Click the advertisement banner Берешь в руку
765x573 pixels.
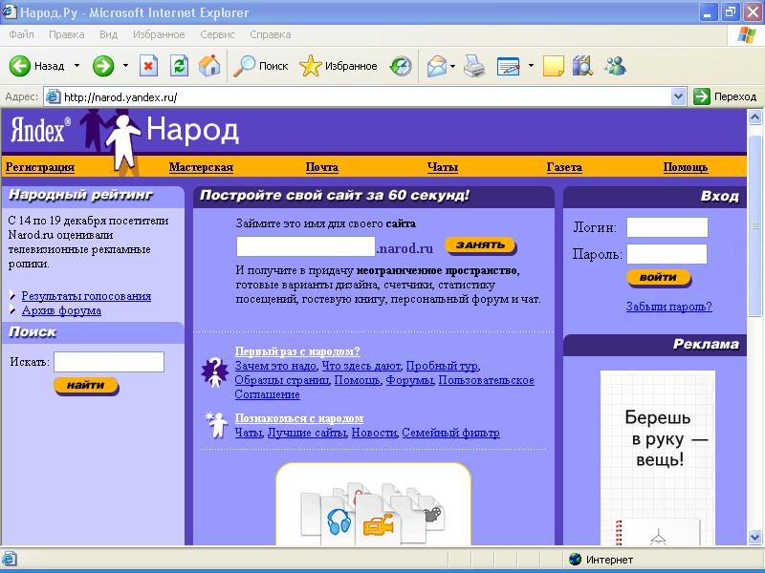(658, 458)
